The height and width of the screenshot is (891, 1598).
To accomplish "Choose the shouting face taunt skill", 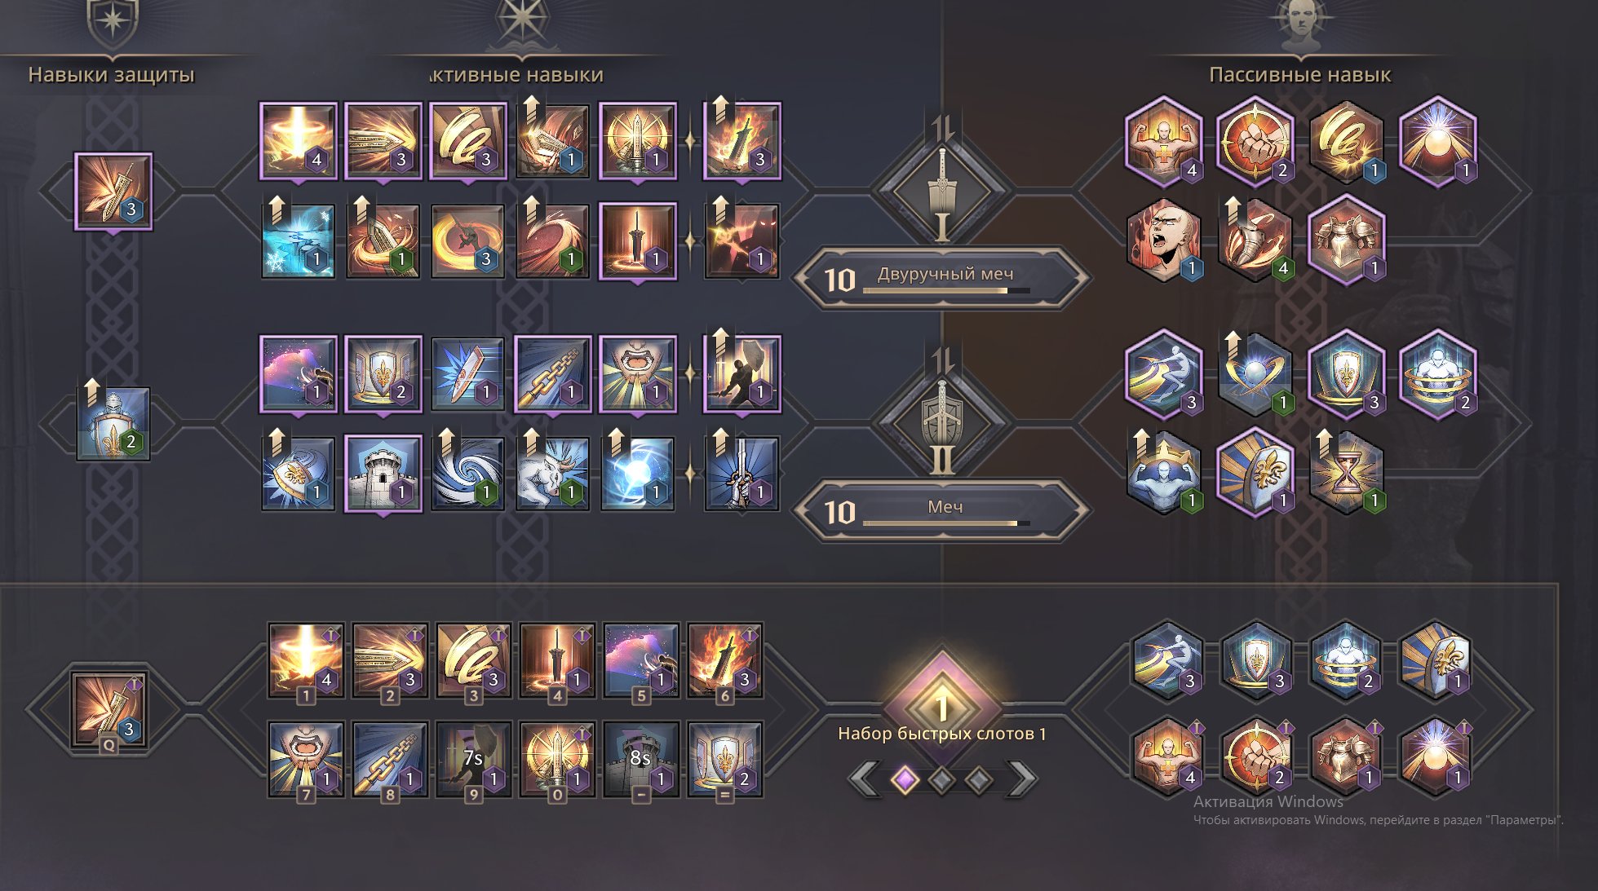I will [637, 373].
